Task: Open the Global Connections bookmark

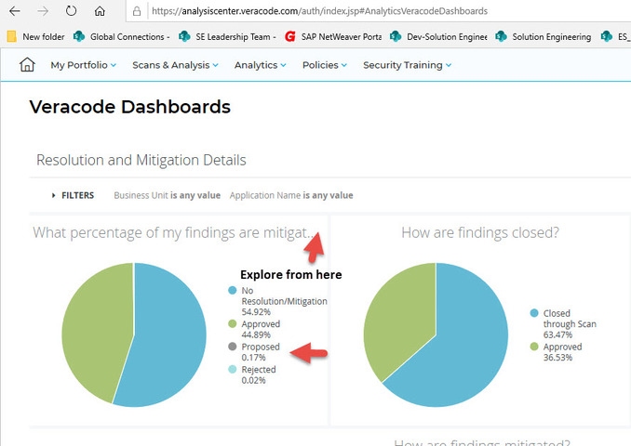Action: tap(122, 36)
